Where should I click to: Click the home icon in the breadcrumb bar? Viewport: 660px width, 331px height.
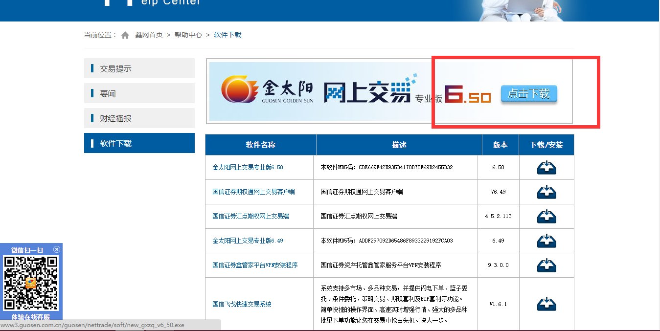125,34
